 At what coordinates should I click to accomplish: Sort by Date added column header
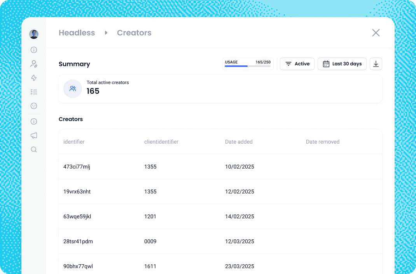(239, 142)
